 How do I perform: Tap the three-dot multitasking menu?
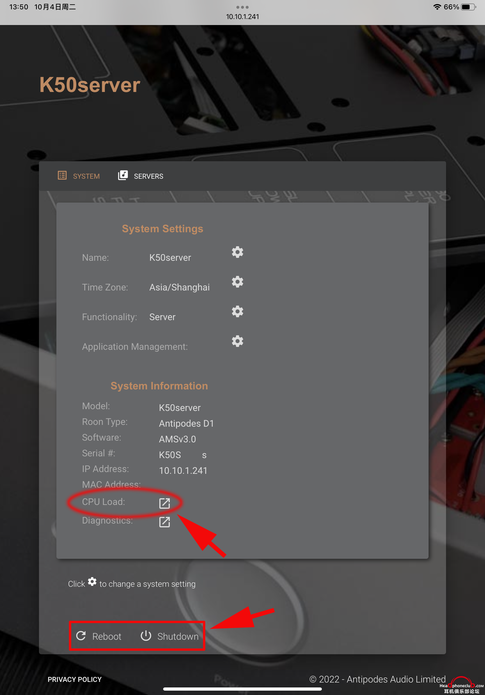tap(243, 7)
